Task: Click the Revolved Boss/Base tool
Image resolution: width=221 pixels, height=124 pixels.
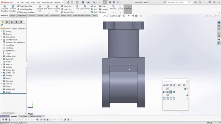Action: click(13, 9)
